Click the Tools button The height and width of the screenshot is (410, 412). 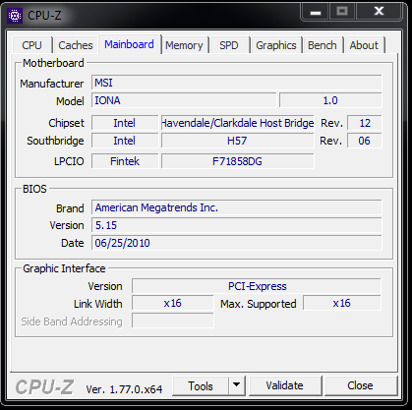click(x=201, y=386)
